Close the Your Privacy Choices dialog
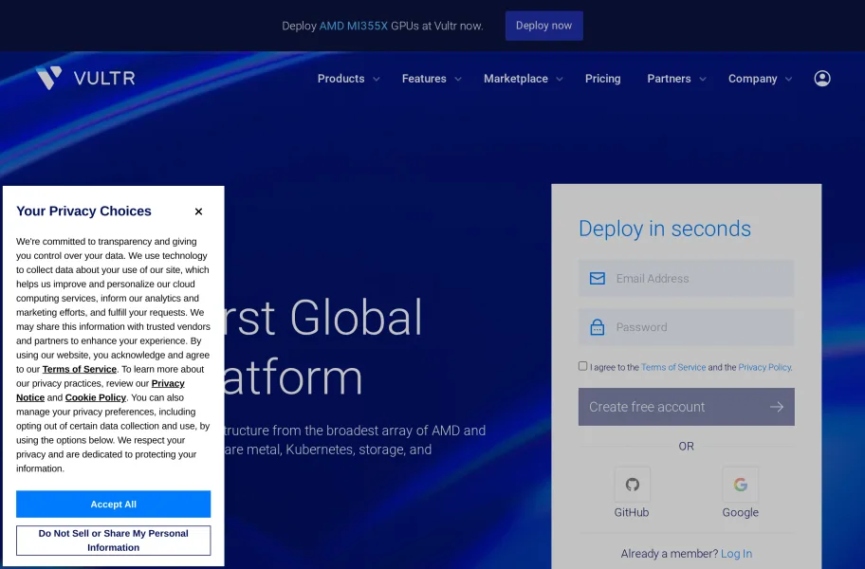This screenshot has width=865, height=569. coord(198,211)
